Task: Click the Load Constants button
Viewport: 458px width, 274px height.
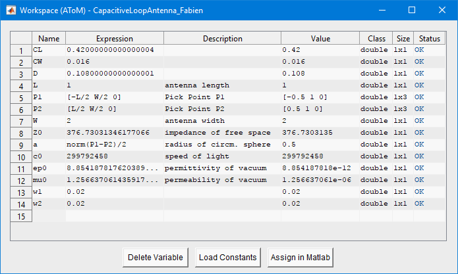Action: pyautogui.click(x=228, y=258)
